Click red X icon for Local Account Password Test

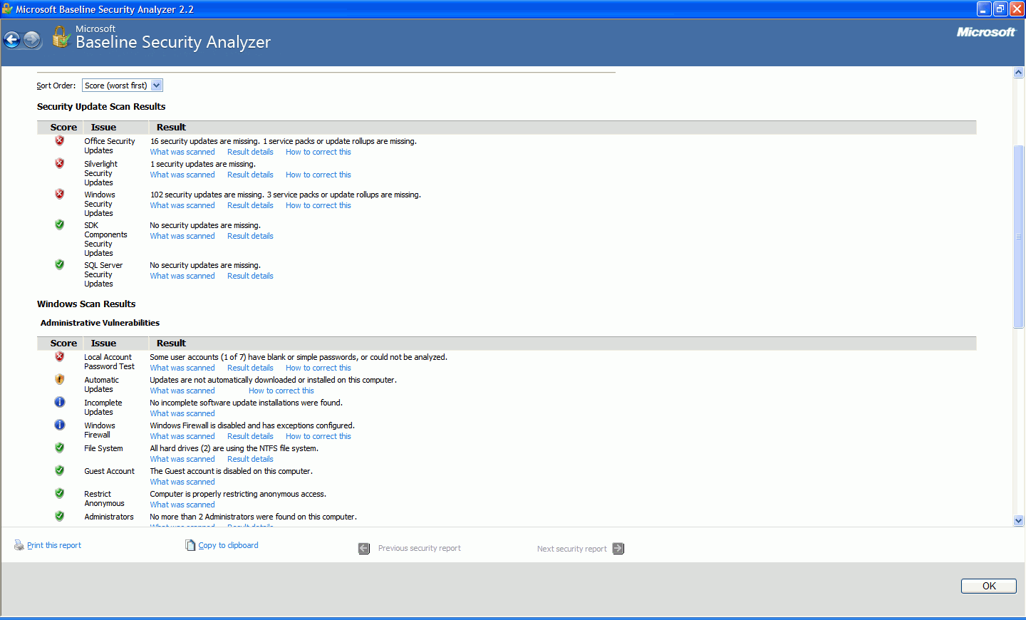coord(60,356)
